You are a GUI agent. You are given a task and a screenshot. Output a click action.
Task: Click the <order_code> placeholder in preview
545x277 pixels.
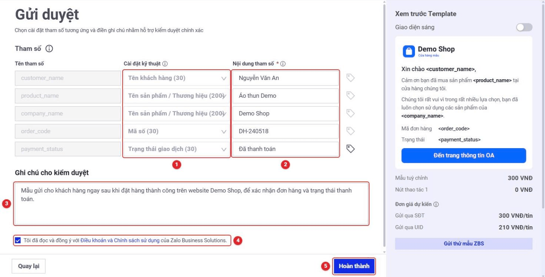click(454, 129)
